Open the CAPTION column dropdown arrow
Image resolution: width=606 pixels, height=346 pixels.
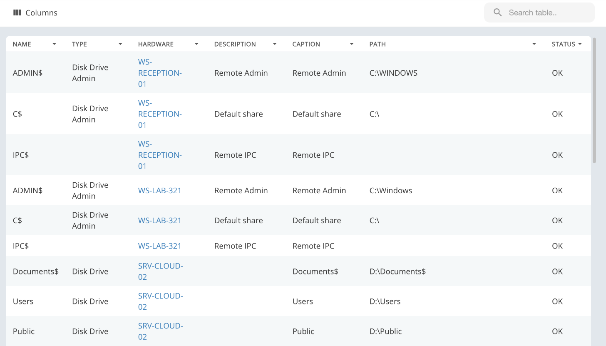352,44
